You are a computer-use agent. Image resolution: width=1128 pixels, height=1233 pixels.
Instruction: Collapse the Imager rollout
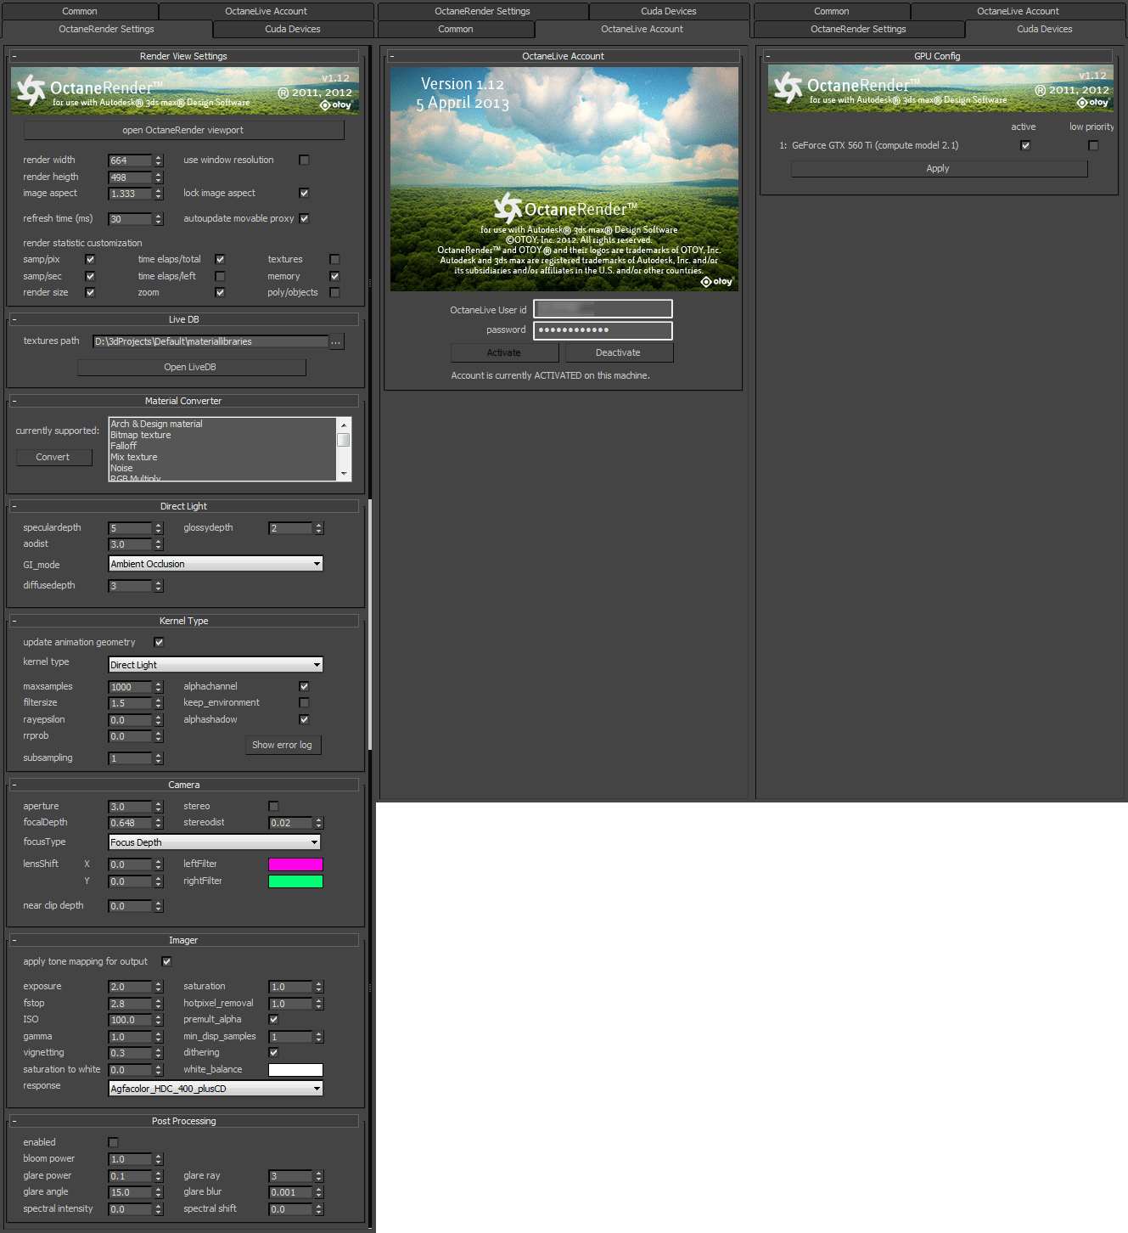pos(183,940)
